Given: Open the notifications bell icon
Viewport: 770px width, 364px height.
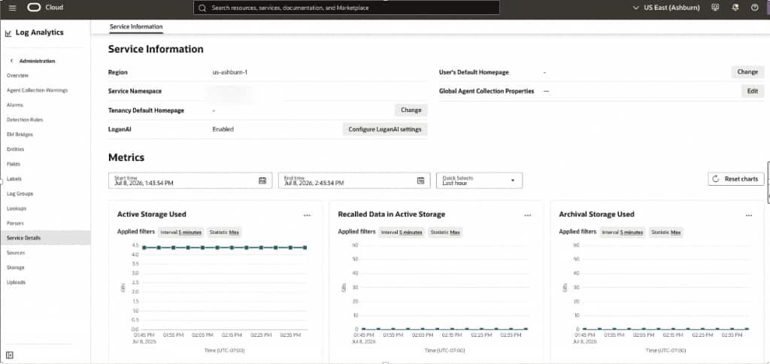Looking at the screenshot, I should [735, 8].
